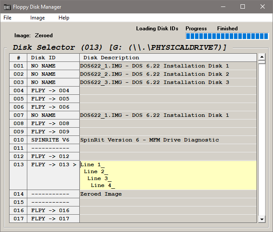The image size is (273, 232).
Task: Click in the yellow description edit box
Action: pyautogui.click(x=168, y=175)
